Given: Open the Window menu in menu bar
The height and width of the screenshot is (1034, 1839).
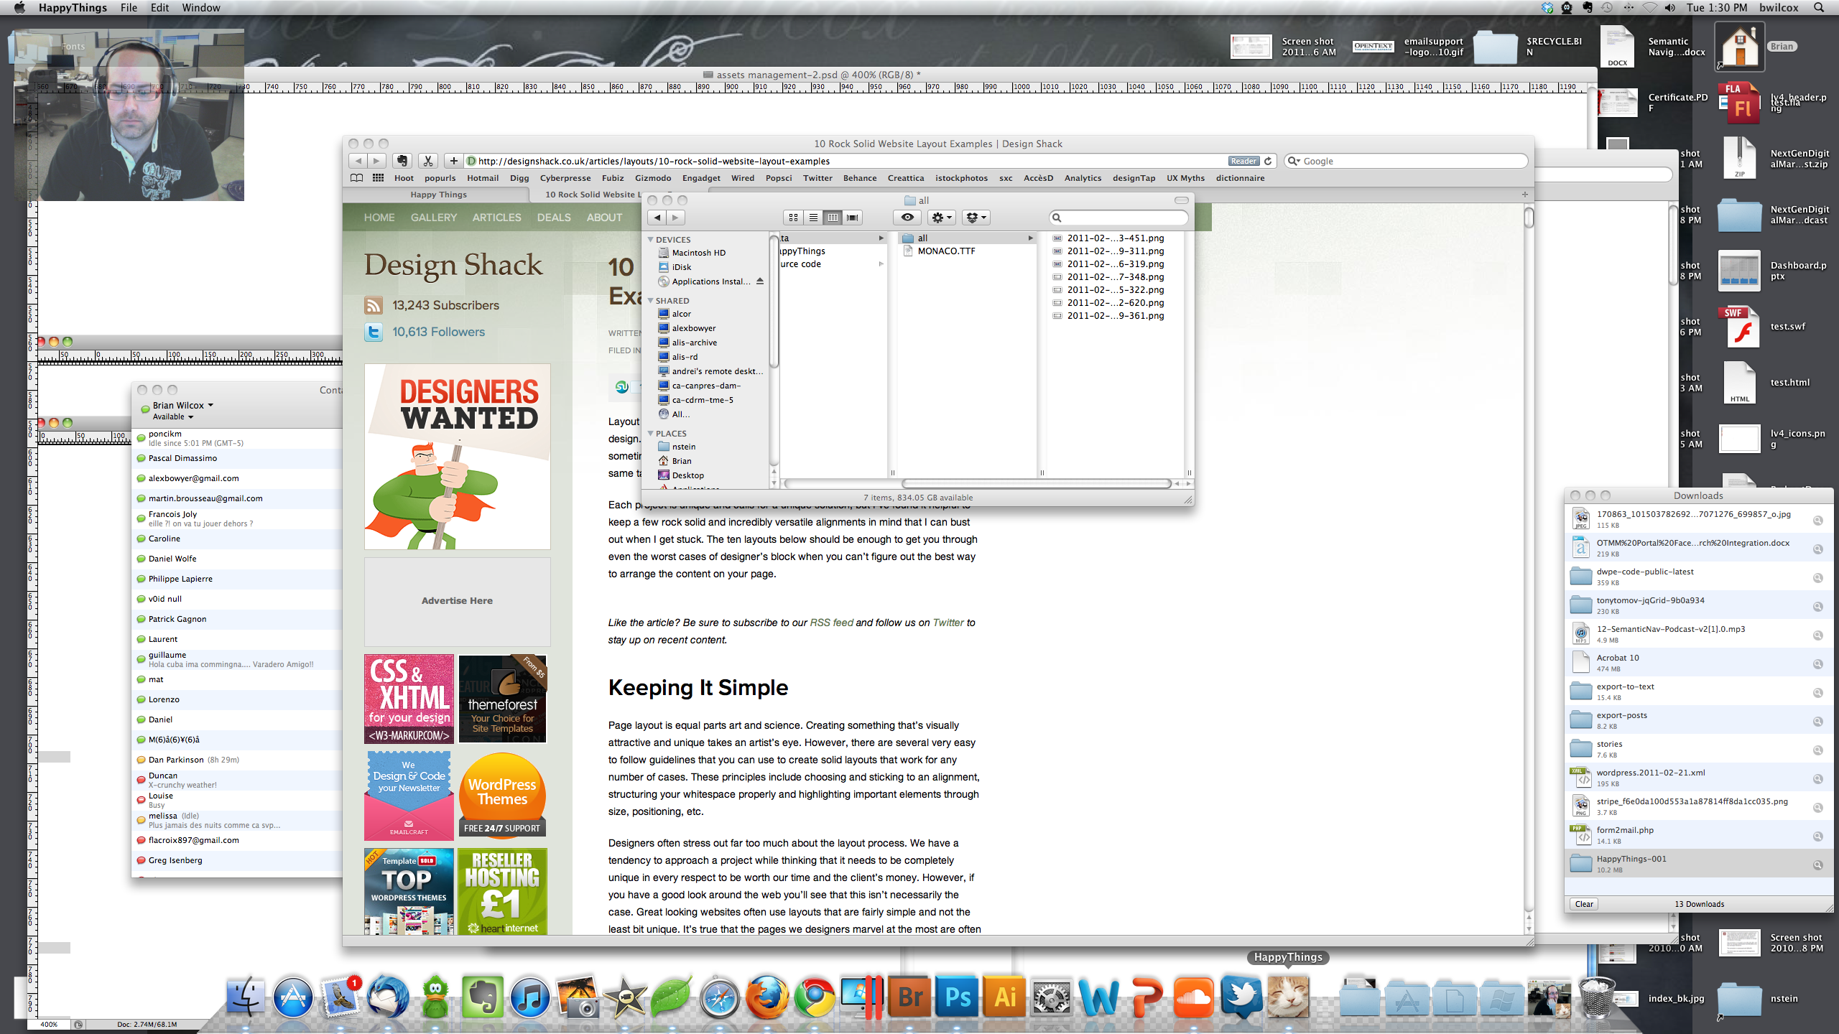Looking at the screenshot, I should click(200, 8).
